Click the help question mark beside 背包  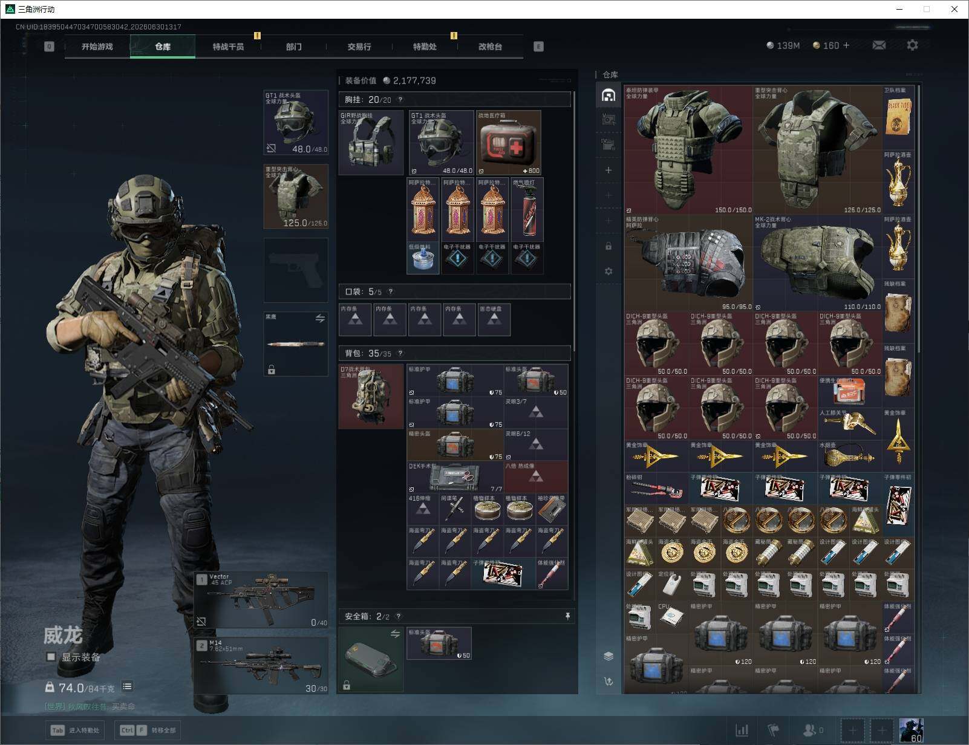[400, 353]
